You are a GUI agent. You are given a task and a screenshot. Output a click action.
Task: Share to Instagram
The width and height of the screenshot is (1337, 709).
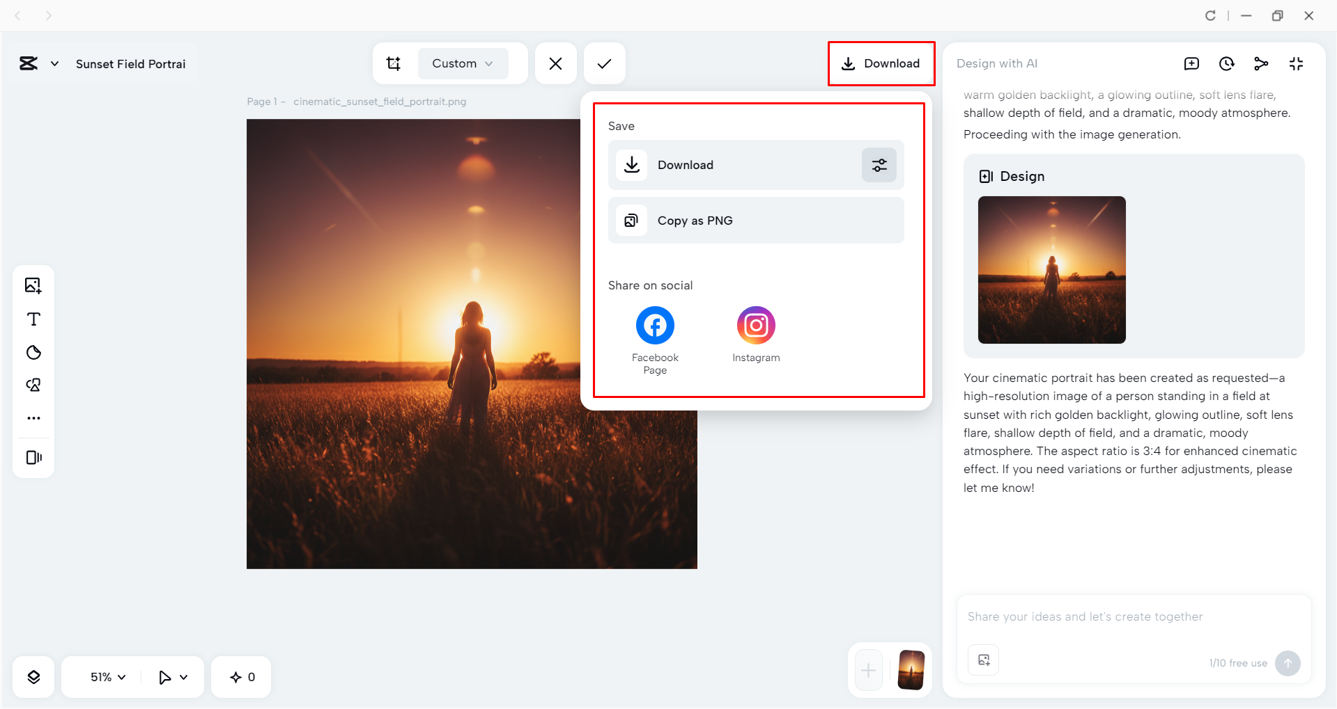coord(756,335)
